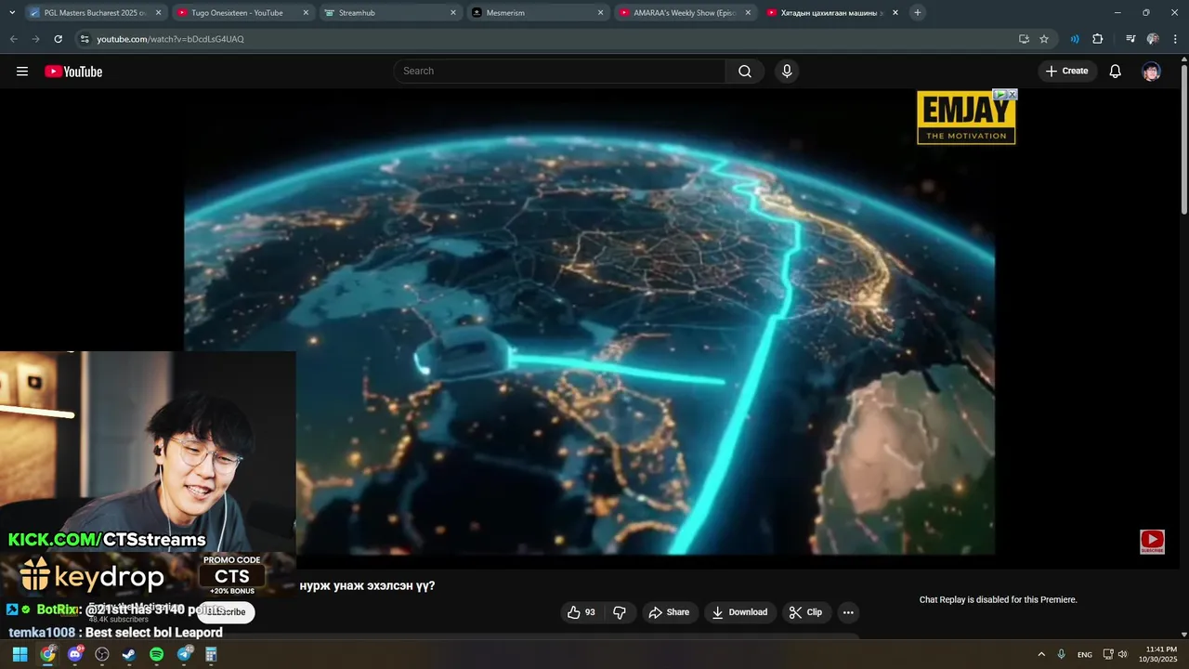Click the ENG language indicator
Viewport: 1189px width, 669px height.
click(x=1084, y=654)
